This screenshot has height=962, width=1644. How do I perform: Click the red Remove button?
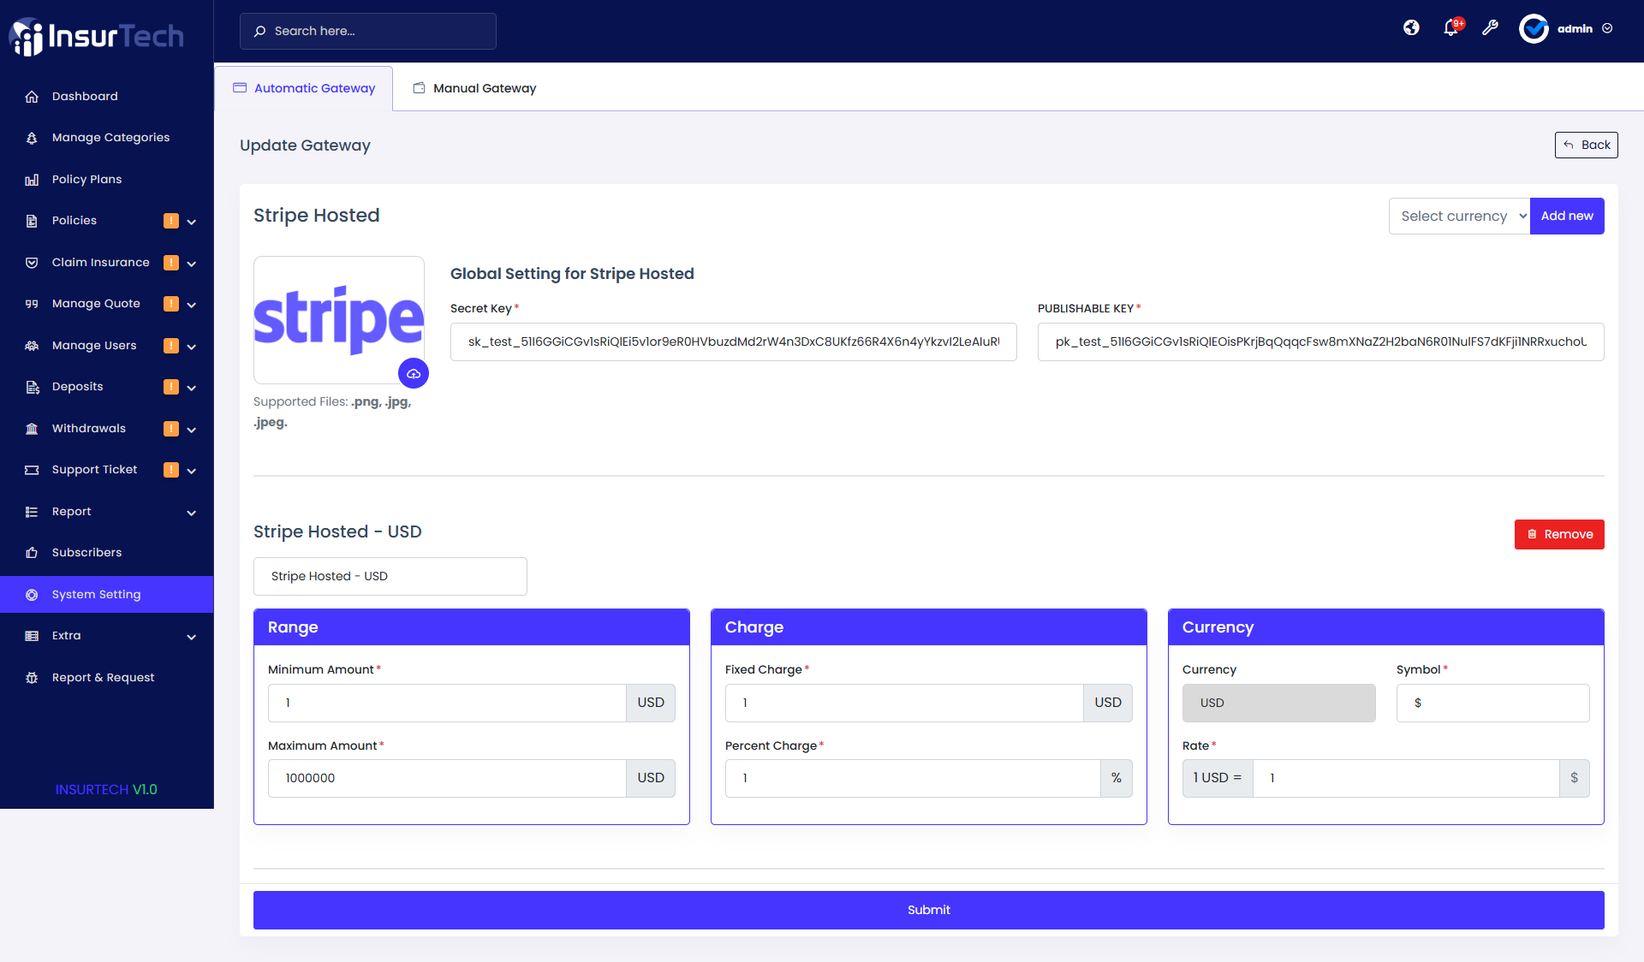(1558, 534)
